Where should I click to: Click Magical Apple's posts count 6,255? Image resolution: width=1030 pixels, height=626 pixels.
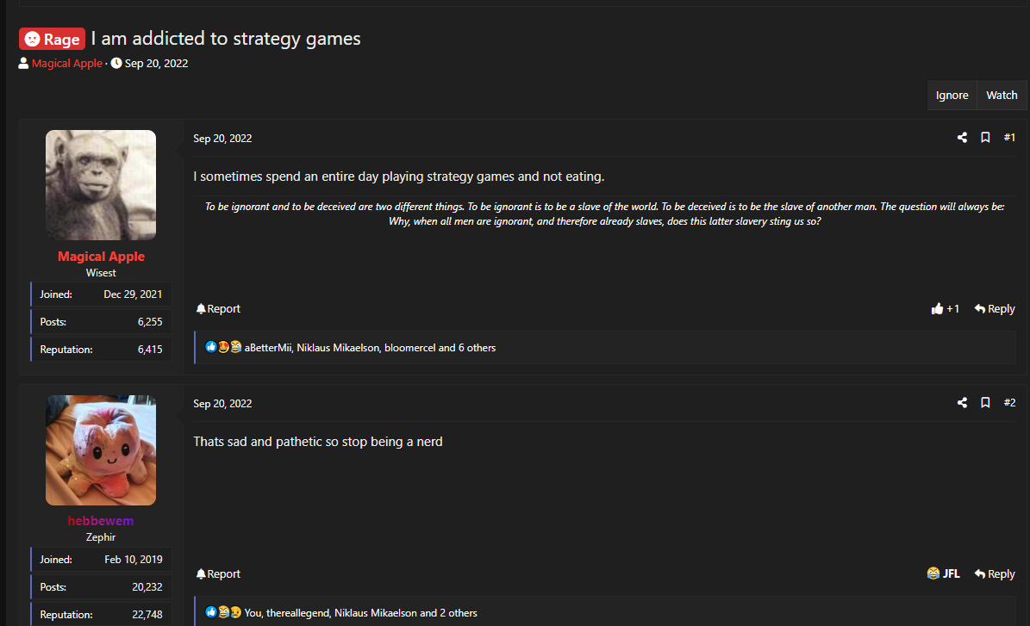pyautogui.click(x=150, y=321)
